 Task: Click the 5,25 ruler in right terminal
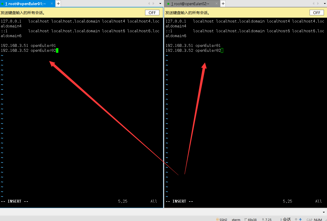coord(288,201)
